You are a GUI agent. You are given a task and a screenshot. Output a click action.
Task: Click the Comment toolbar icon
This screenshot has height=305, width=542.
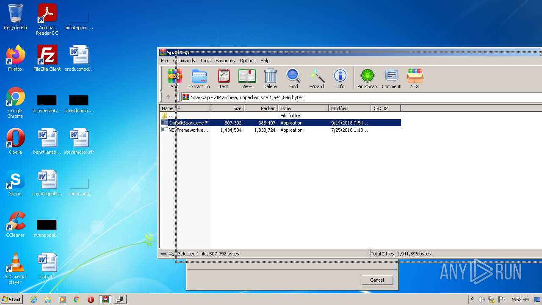(391, 79)
